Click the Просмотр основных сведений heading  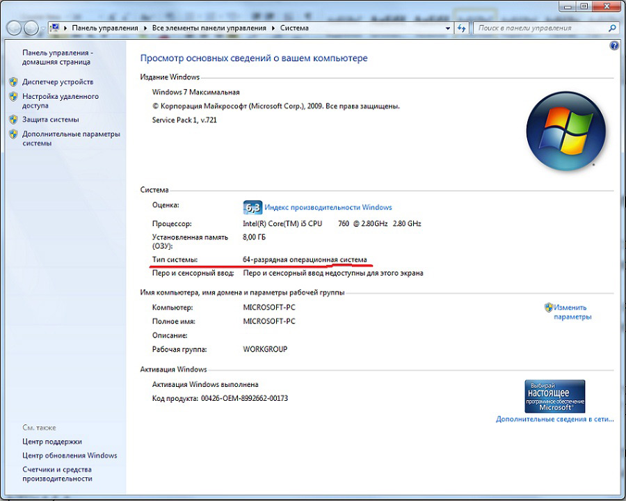click(254, 58)
